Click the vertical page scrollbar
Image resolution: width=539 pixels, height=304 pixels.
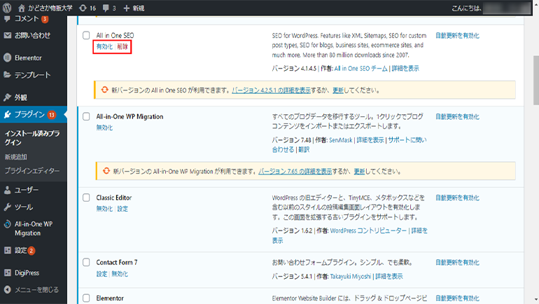point(536,80)
